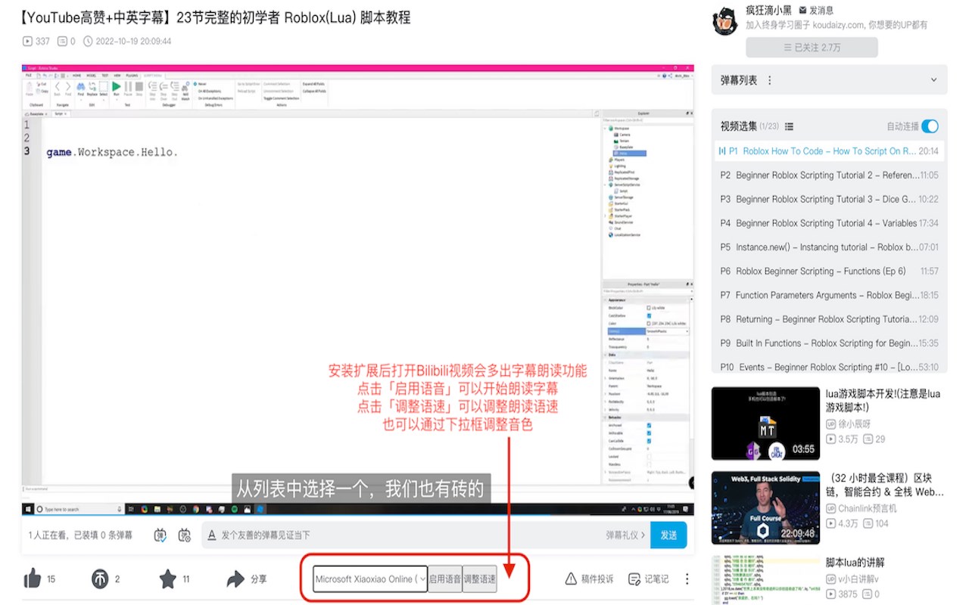Toggle CastShadow checkbox in Properties panel
This screenshot has height=605, width=969.
point(649,315)
